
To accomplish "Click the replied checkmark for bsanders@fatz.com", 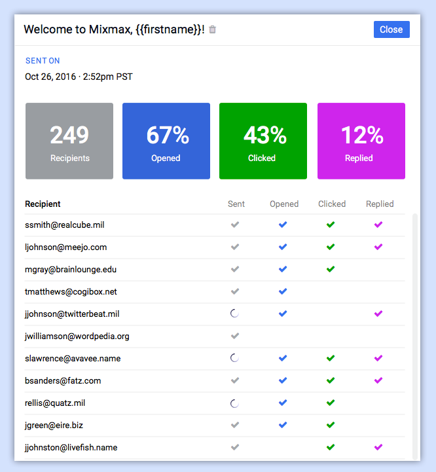I will coord(378,380).
